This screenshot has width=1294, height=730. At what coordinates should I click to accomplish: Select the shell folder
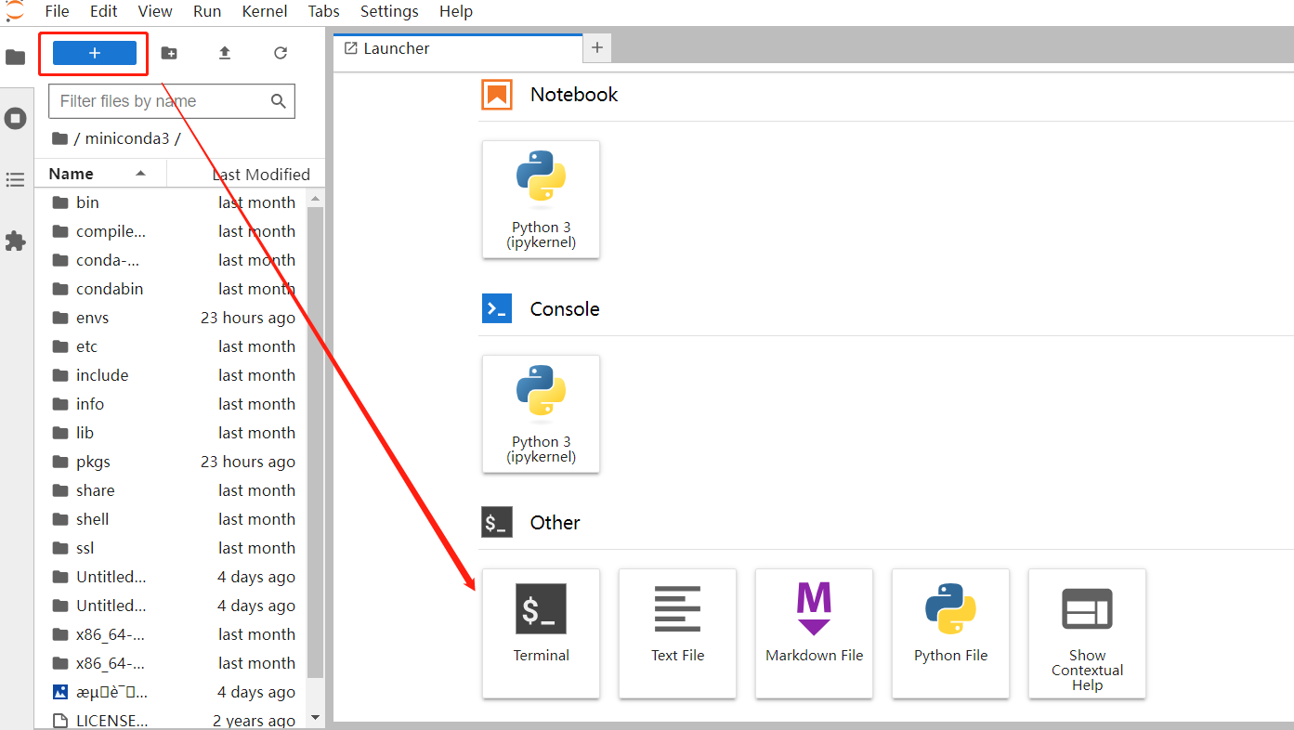(173, 519)
